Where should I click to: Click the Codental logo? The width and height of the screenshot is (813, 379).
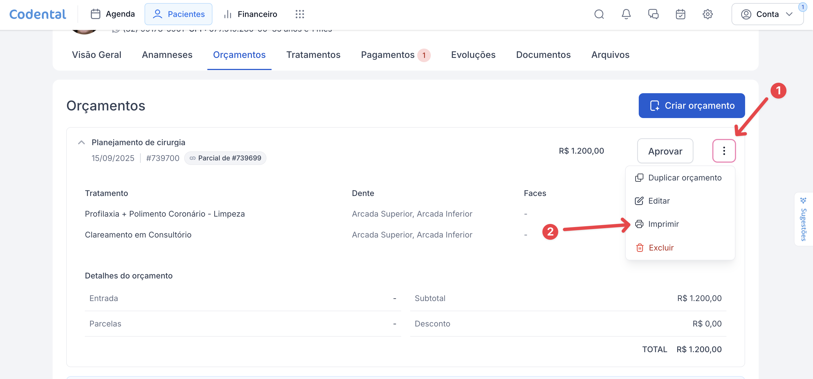point(38,14)
